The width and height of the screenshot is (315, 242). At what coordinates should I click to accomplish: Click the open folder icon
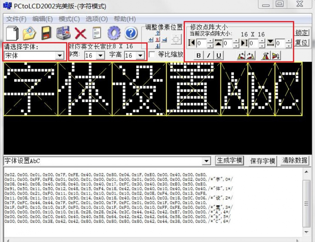(x=29, y=33)
